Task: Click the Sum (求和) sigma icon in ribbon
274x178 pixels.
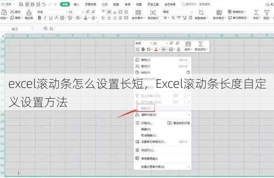Action: click(x=256, y=12)
